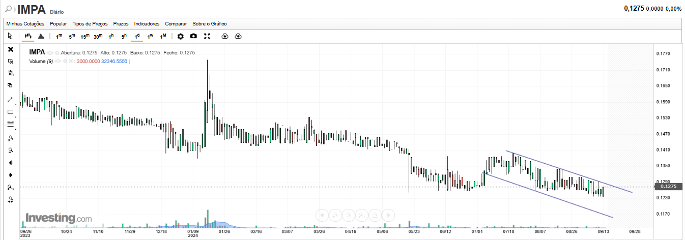Click the floating expand-zoom circle button

(x=362, y=215)
